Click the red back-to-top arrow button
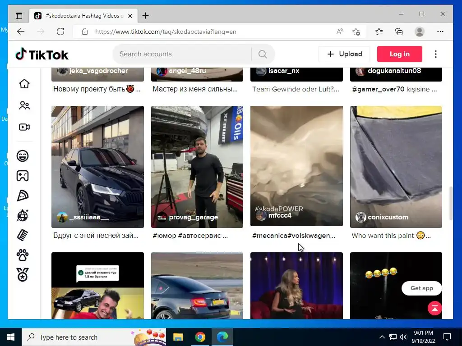The height and width of the screenshot is (346, 462). tap(434, 308)
